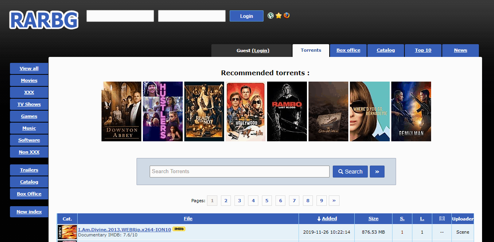Open the Rambo Last Blood poster

(x=287, y=111)
